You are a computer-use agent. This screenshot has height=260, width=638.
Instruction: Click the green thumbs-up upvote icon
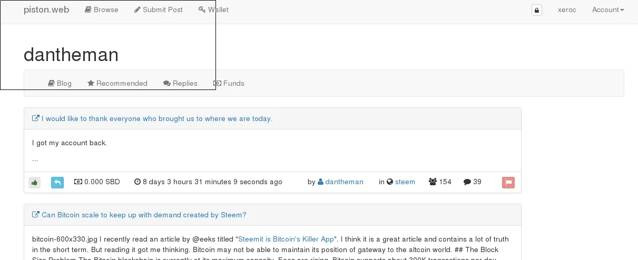pyautogui.click(x=34, y=183)
